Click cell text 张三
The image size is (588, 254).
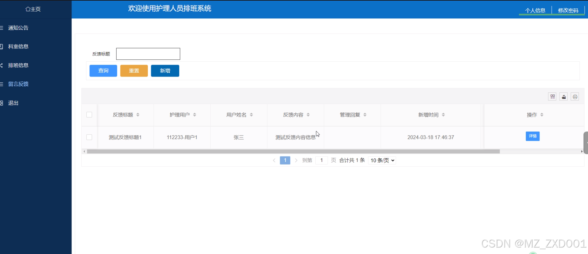239,137
